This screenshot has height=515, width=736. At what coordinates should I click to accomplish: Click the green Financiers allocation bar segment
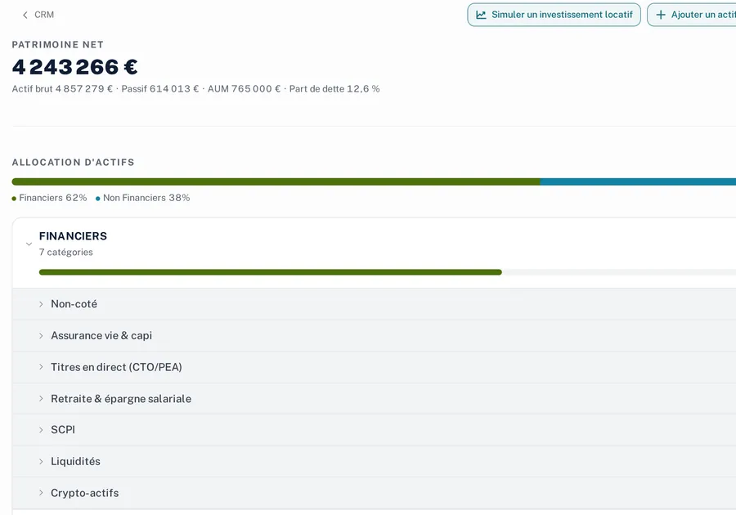tap(276, 181)
